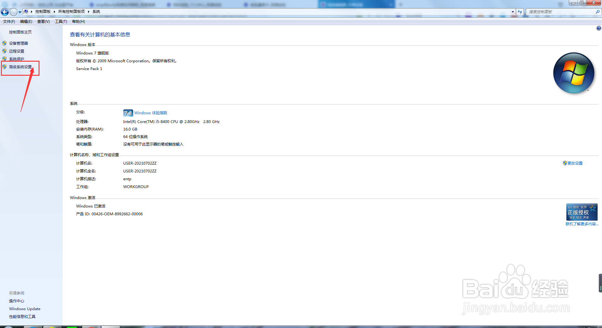Click the entp computer description value

point(127,179)
